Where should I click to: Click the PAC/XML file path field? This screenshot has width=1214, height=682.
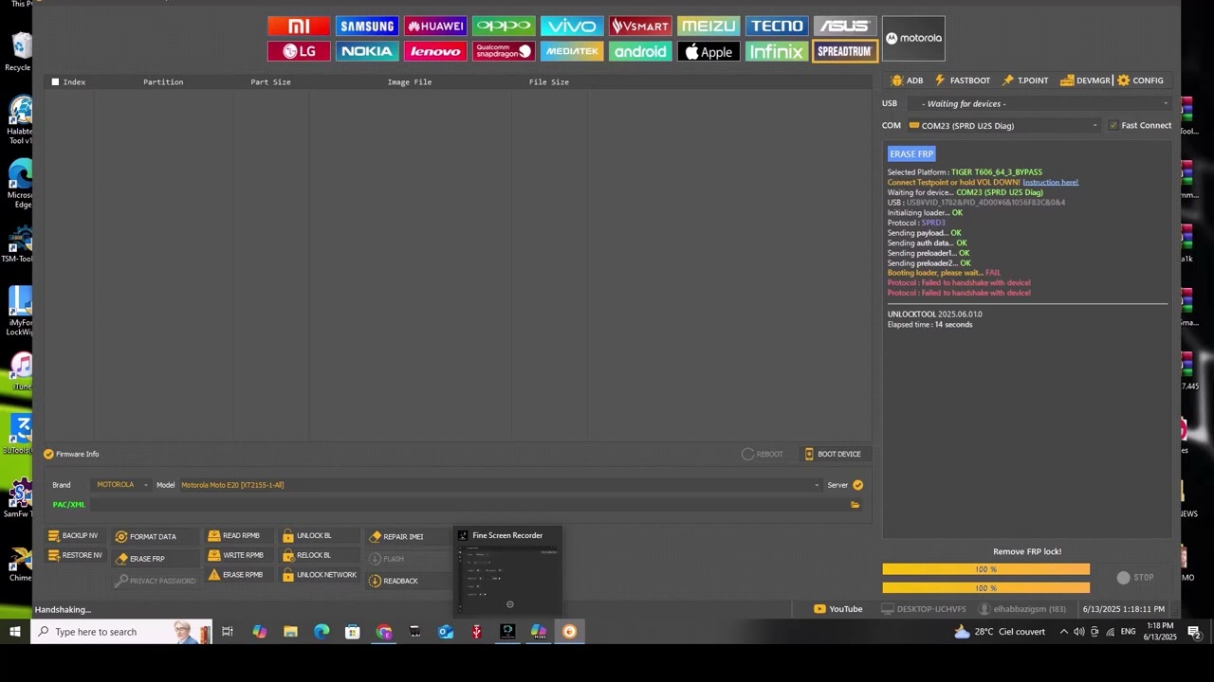coord(468,505)
